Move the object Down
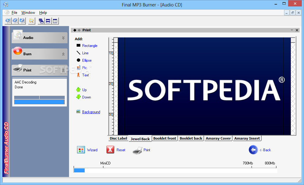The image size is (304, 185). click(87, 97)
